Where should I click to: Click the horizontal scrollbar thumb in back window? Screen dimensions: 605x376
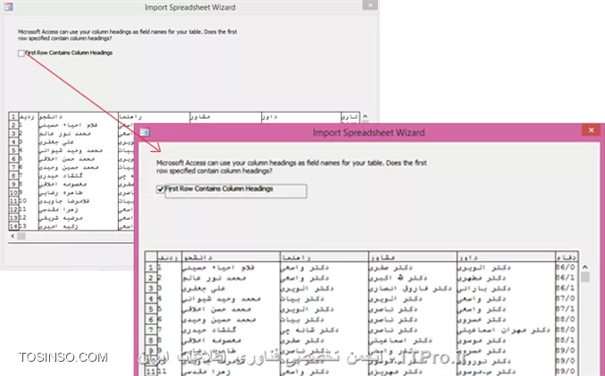point(21,236)
